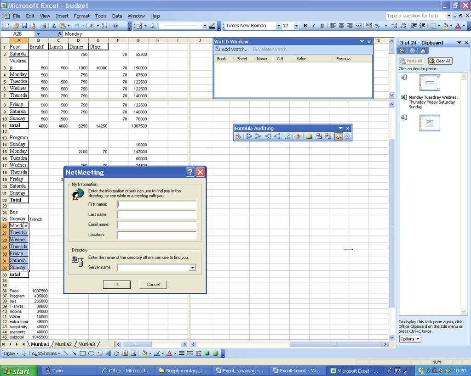Apply Currency style formatting
The image size is (471, 376).
point(369,26)
